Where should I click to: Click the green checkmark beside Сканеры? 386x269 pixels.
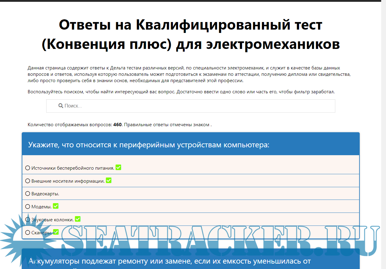tap(56, 232)
